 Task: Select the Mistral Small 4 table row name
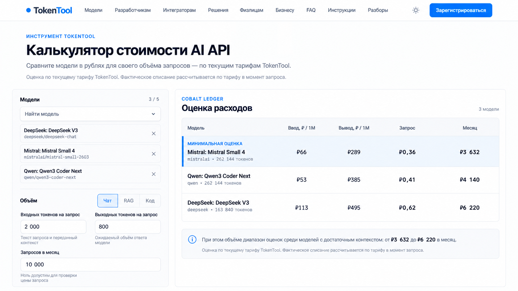tap(216, 152)
